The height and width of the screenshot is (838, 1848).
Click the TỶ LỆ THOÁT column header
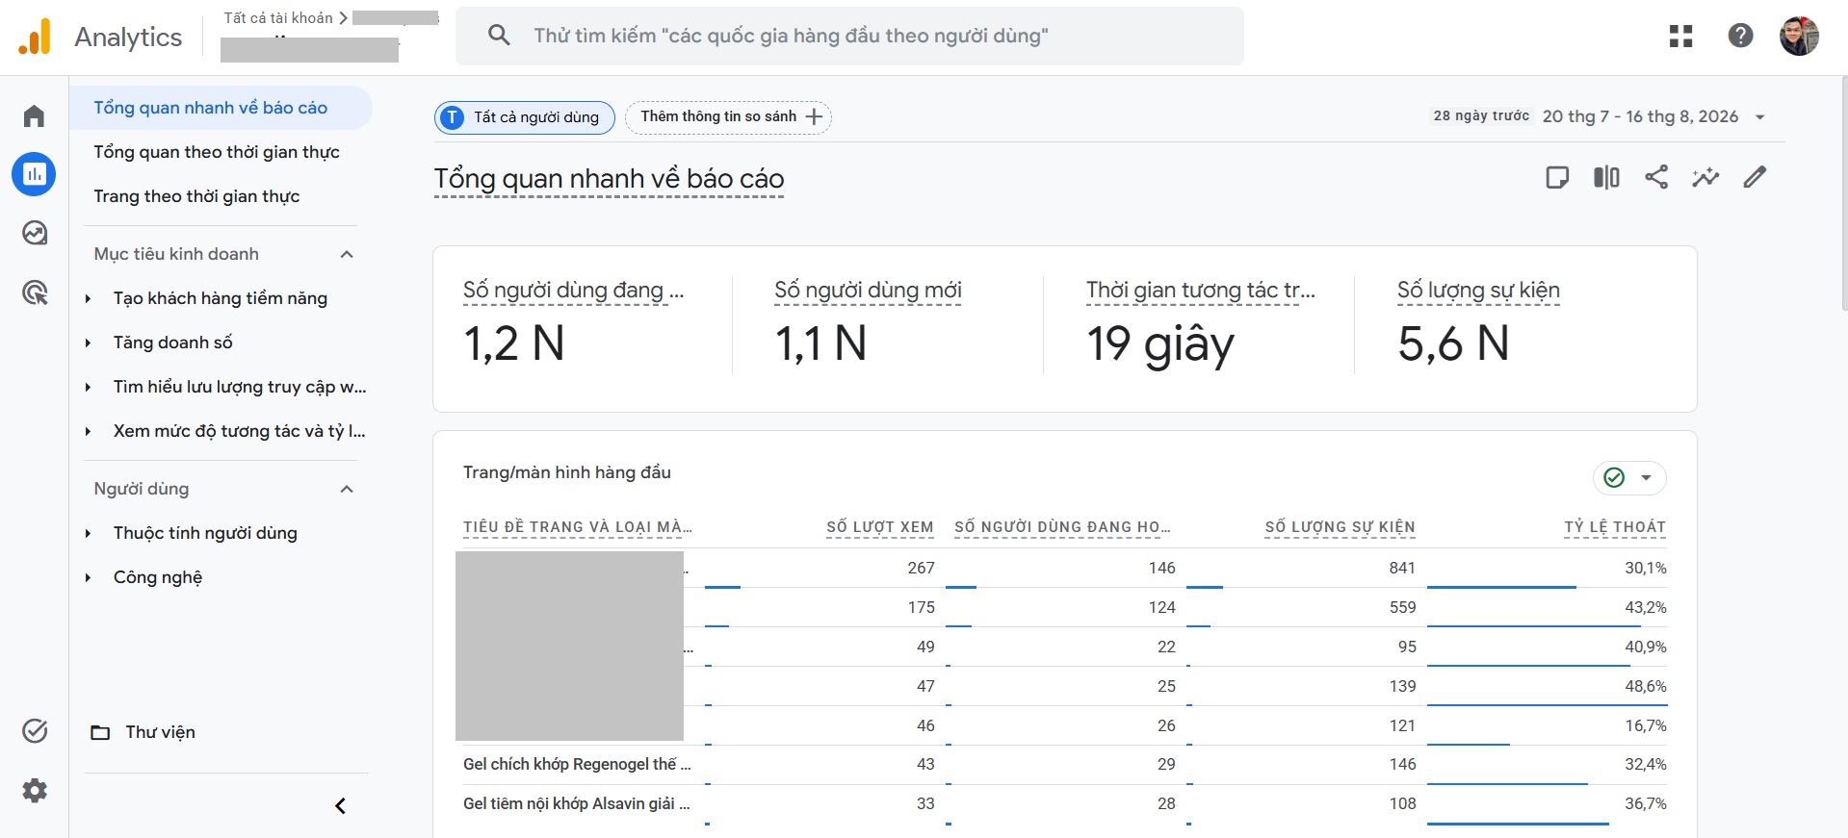click(1615, 527)
